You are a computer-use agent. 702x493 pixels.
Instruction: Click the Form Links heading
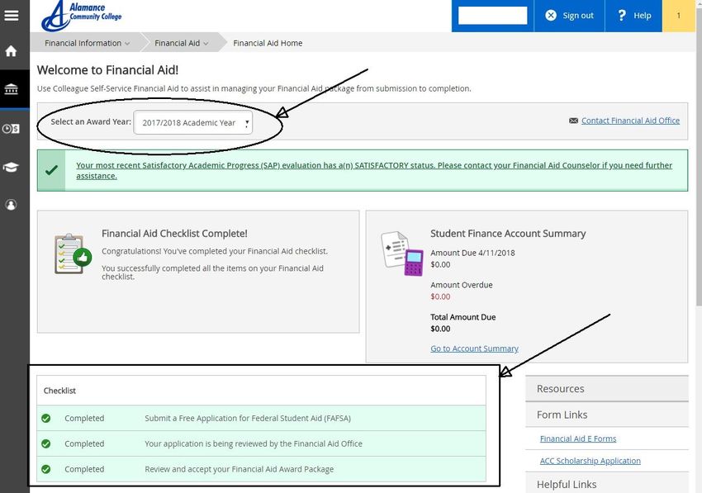pyautogui.click(x=607, y=415)
